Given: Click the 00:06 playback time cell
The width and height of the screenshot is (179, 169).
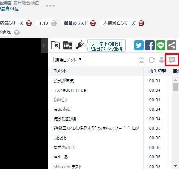Looking at the screenshot, I should click(x=155, y=157).
